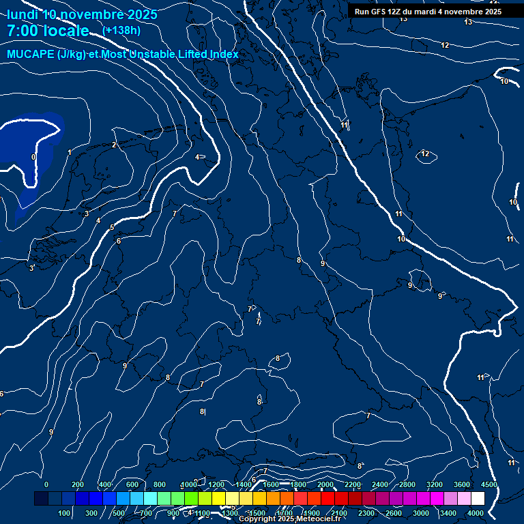This screenshot has width=524, height=524.
Task: Click the 'Run GFS 12Z' header banner
Action: point(428,12)
